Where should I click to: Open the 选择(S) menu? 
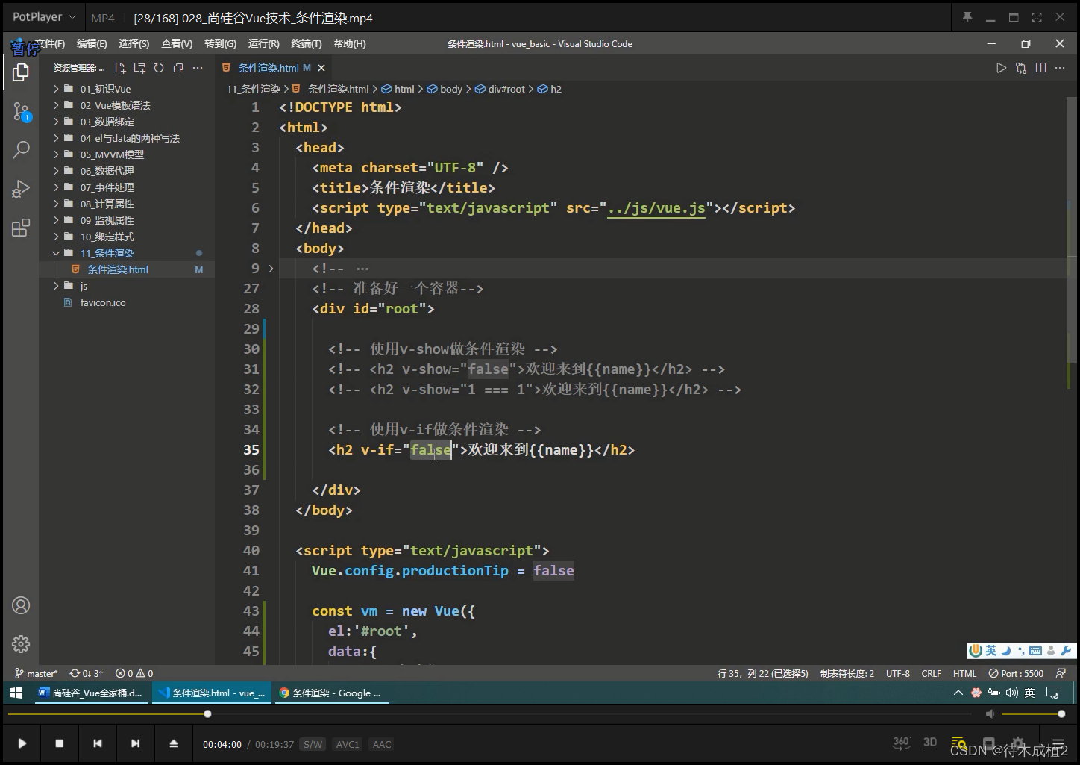134,44
